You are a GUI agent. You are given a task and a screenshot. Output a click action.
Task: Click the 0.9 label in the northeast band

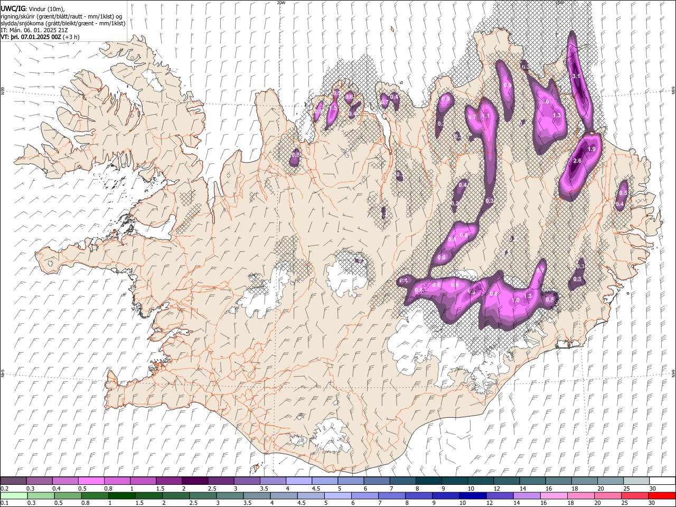point(508,85)
